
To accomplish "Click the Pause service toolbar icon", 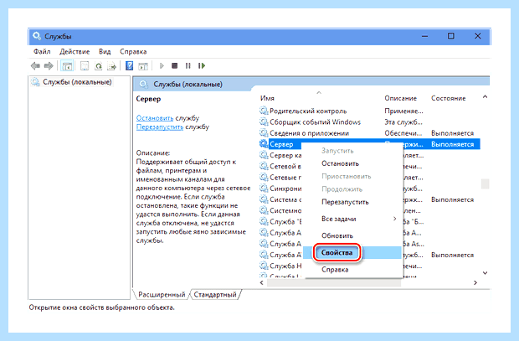I will [188, 65].
